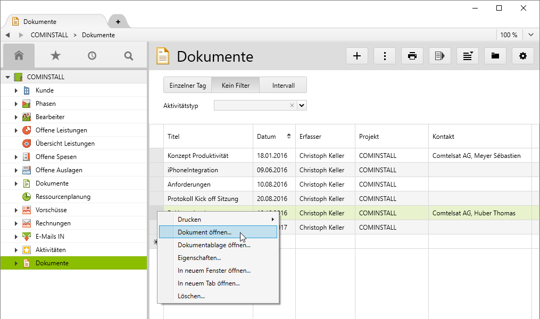The image size is (540, 319).
Task: Select the Kein Filter option
Action: click(235, 85)
